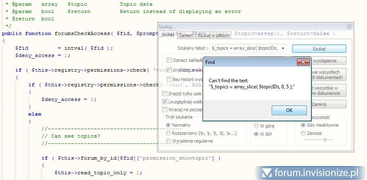Click into the Szukany tekst field
This screenshot has height=180, width=367.
(245, 48)
